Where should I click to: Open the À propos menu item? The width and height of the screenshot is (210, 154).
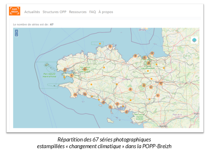[106, 12]
